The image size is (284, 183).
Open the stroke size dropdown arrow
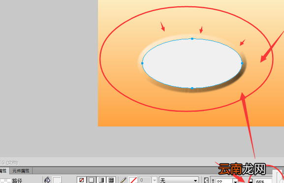click(x=155, y=180)
